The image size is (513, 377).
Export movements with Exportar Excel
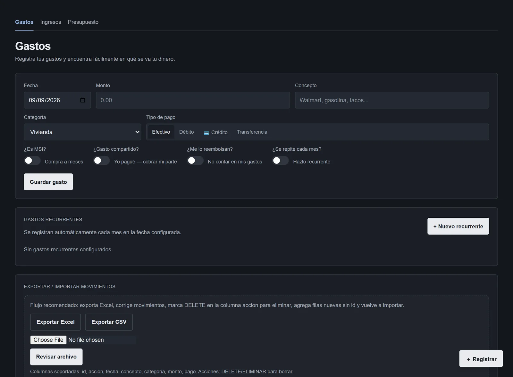pos(55,322)
